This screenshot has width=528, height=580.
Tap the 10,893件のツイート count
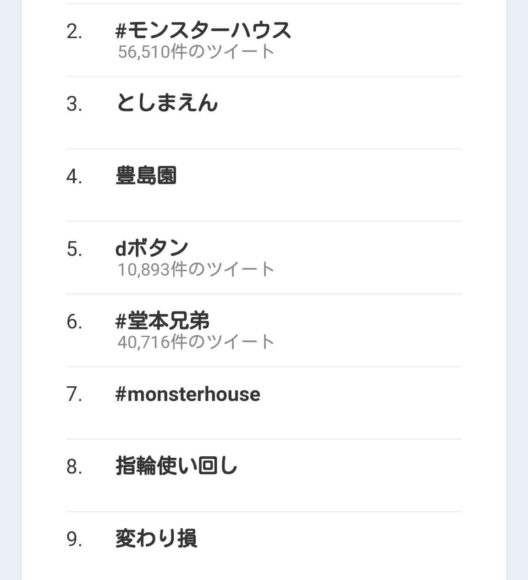[196, 269]
